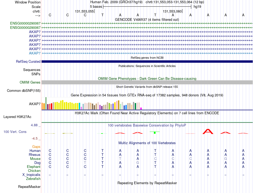The height and width of the screenshot is (193, 253).
Task: Click the tallest green GTEx expression bar
Action: point(46,103)
